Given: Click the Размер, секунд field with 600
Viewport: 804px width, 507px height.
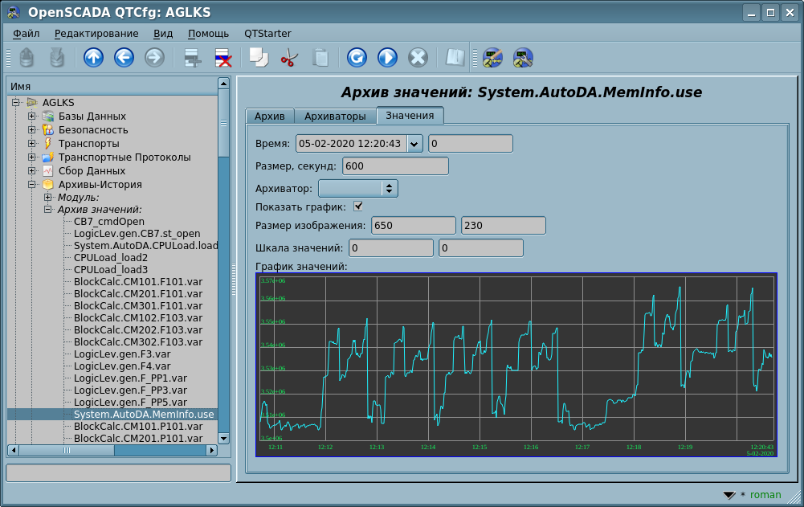Looking at the screenshot, I should coord(395,166).
